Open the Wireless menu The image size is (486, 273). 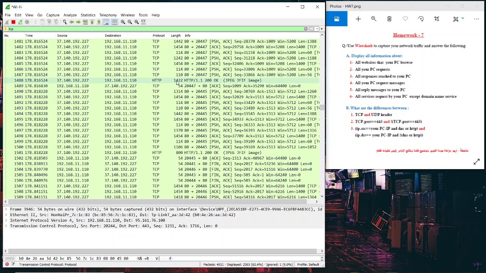coord(128,15)
